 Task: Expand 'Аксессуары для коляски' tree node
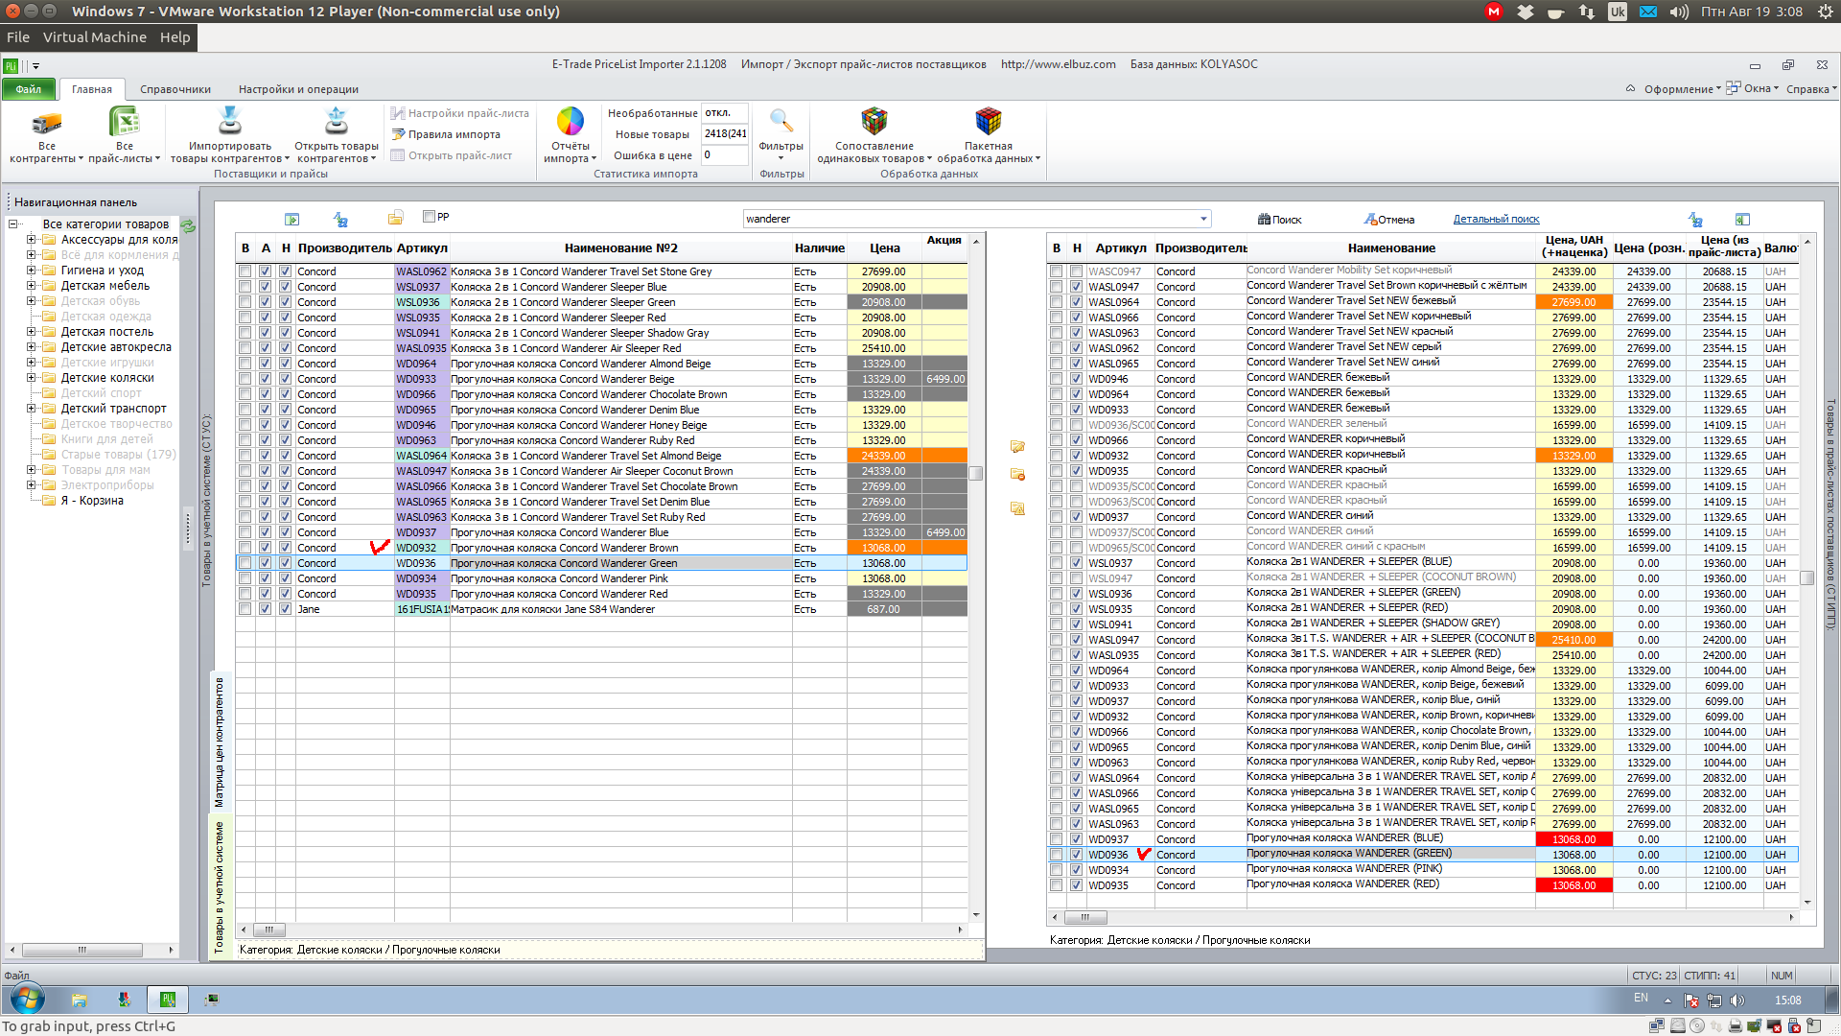(32, 240)
